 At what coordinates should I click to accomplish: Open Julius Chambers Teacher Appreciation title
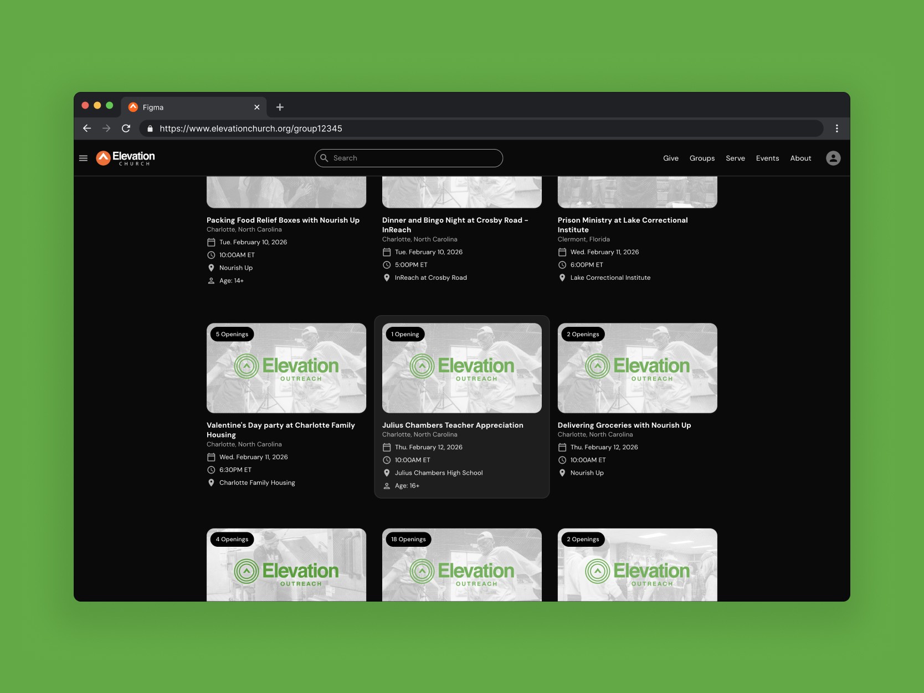pos(453,425)
